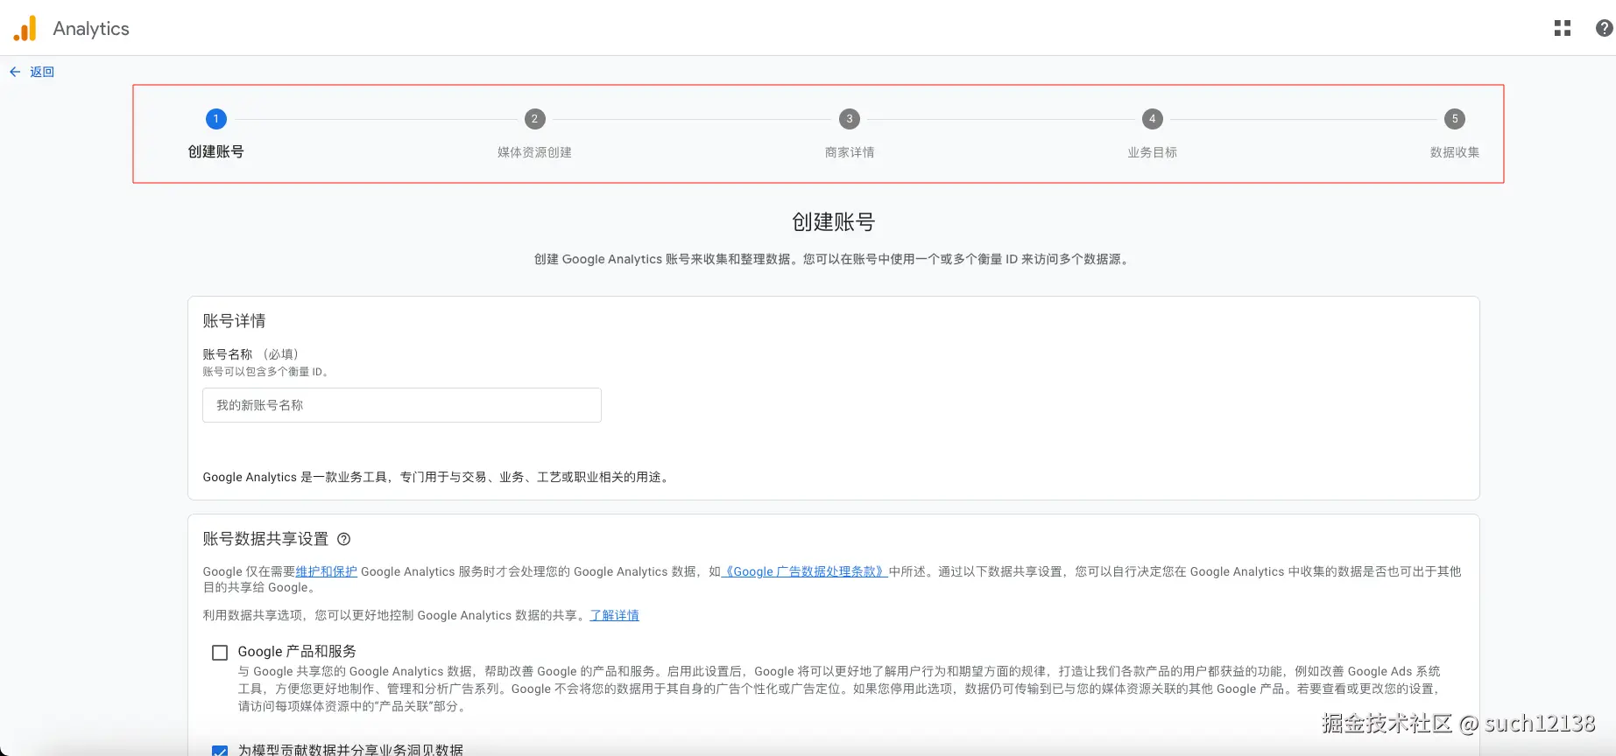1616x756 pixels.
Task: Open the 维护和保护 link
Action: click(327, 571)
